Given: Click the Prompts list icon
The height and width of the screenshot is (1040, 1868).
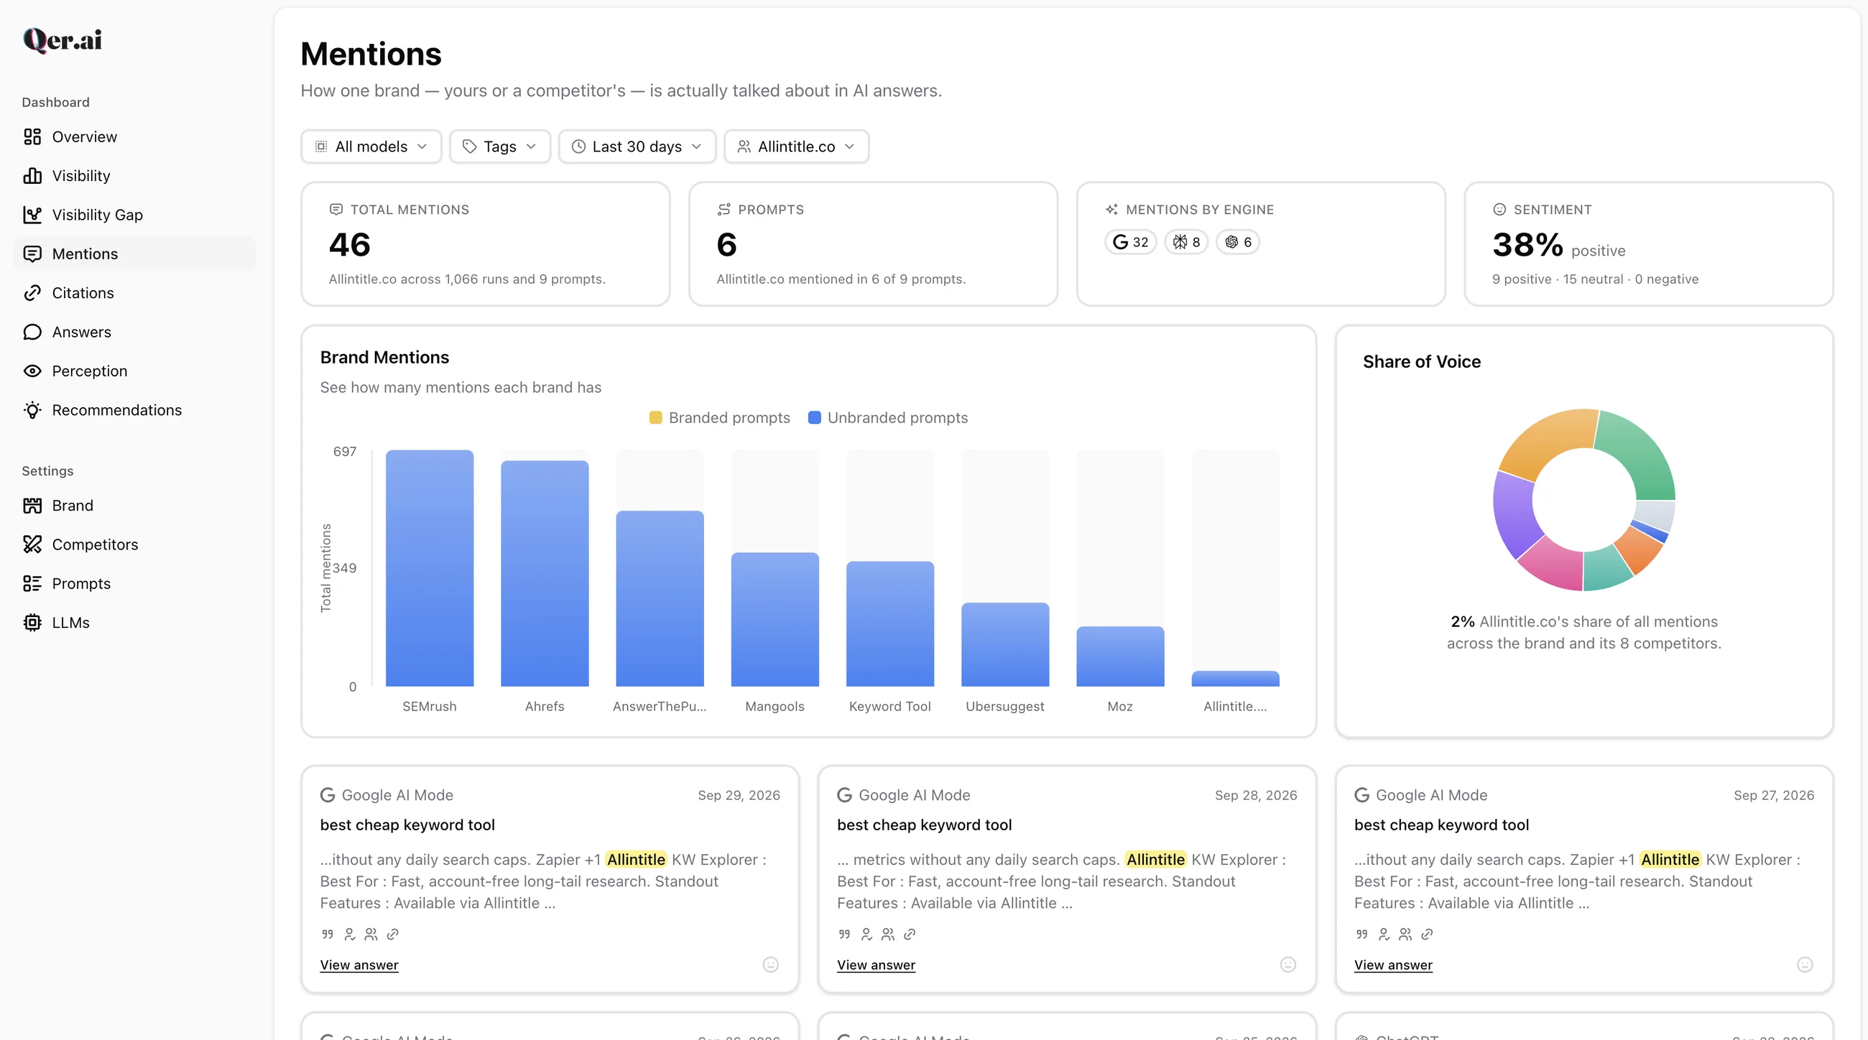Looking at the screenshot, I should pyautogui.click(x=32, y=584).
